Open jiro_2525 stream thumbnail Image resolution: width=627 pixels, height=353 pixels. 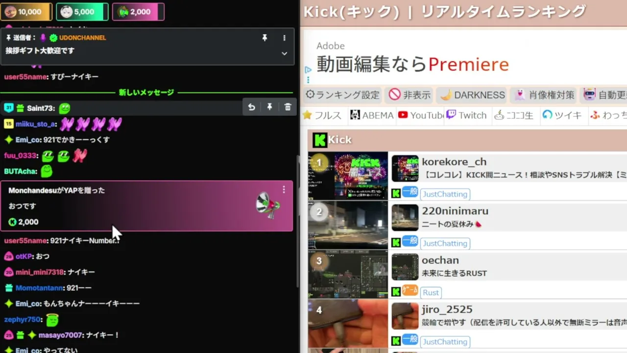(348, 324)
